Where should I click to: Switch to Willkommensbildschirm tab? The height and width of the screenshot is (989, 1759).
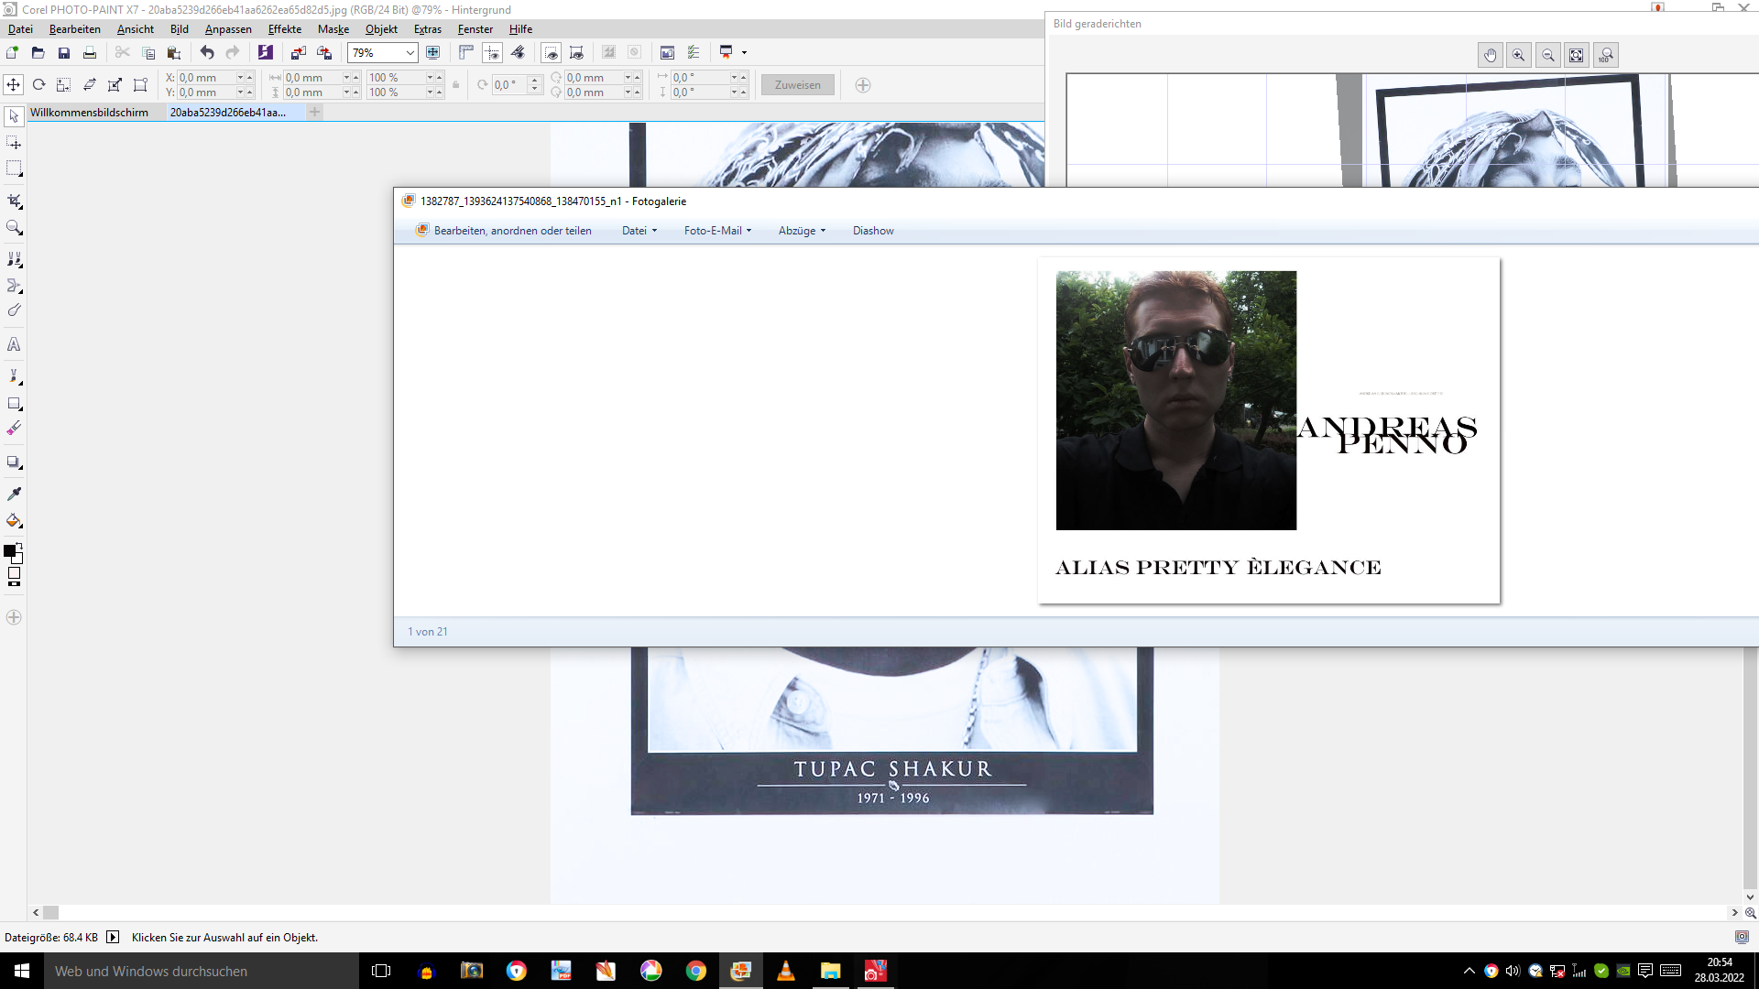89,113
